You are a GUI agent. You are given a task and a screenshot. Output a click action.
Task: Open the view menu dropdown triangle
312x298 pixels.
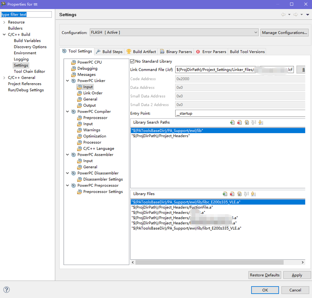tap(308, 14)
